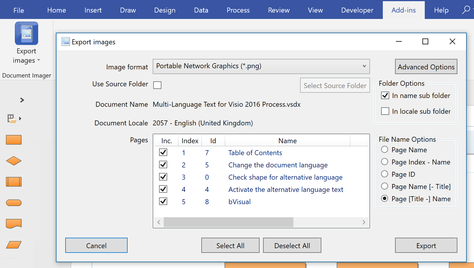Viewport: 474px width, 268px height.
Task: Click the Deselect All button
Action: tap(292, 245)
